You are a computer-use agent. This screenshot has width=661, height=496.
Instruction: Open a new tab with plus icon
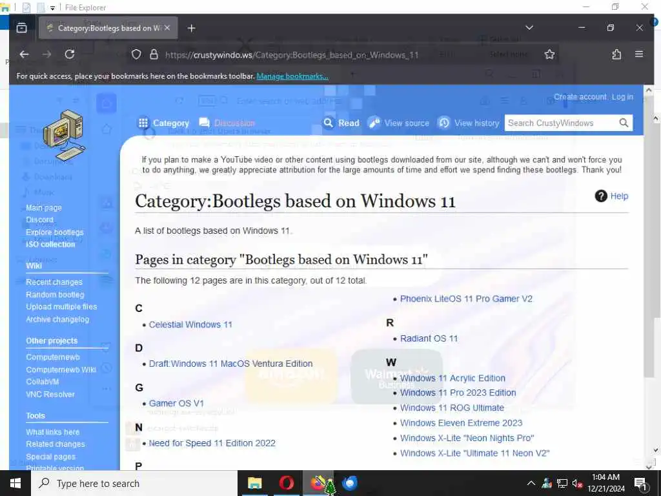coord(191,28)
